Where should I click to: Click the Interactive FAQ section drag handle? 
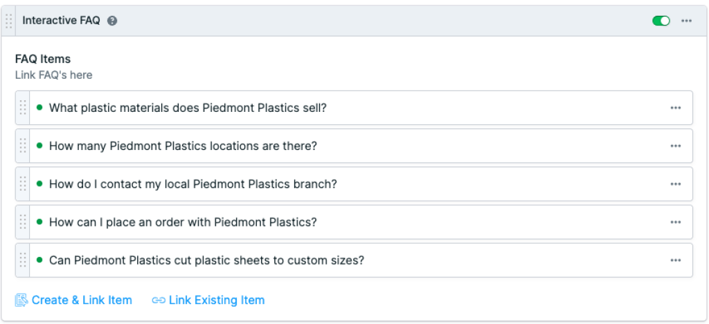(8, 21)
